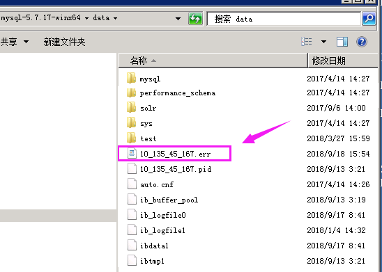Click 新建文件夹 new folder button
Image resolution: width=382 pixels, height=272 pixels.
point(64,42)
